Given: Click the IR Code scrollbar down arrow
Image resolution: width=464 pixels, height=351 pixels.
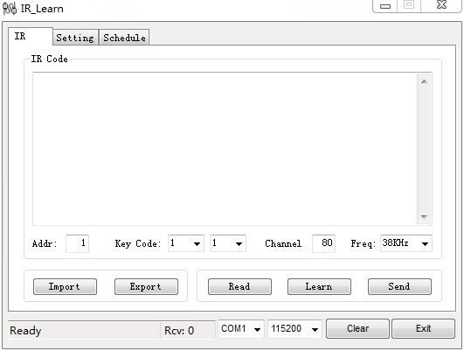Looking at the screenshot, I should click(424, 217).
